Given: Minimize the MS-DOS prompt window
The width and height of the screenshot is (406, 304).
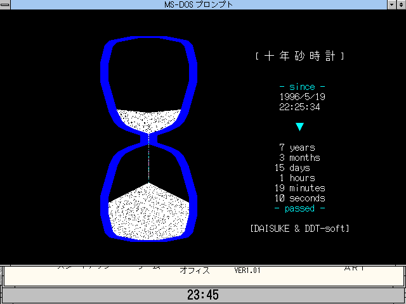Looking at the screenshot, I should pyautogui.click(x=392, y=4).
